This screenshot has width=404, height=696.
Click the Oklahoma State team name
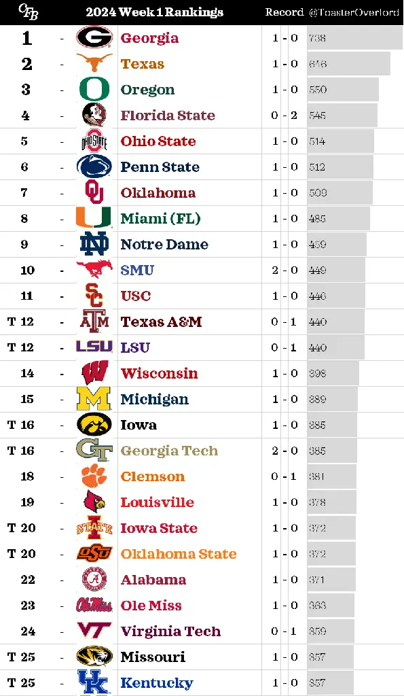point(179,554)
